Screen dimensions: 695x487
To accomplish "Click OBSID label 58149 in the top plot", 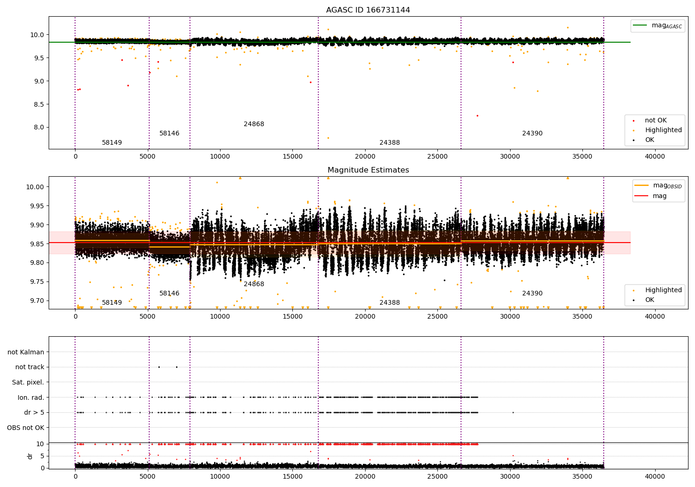I will tap(112, 143).
